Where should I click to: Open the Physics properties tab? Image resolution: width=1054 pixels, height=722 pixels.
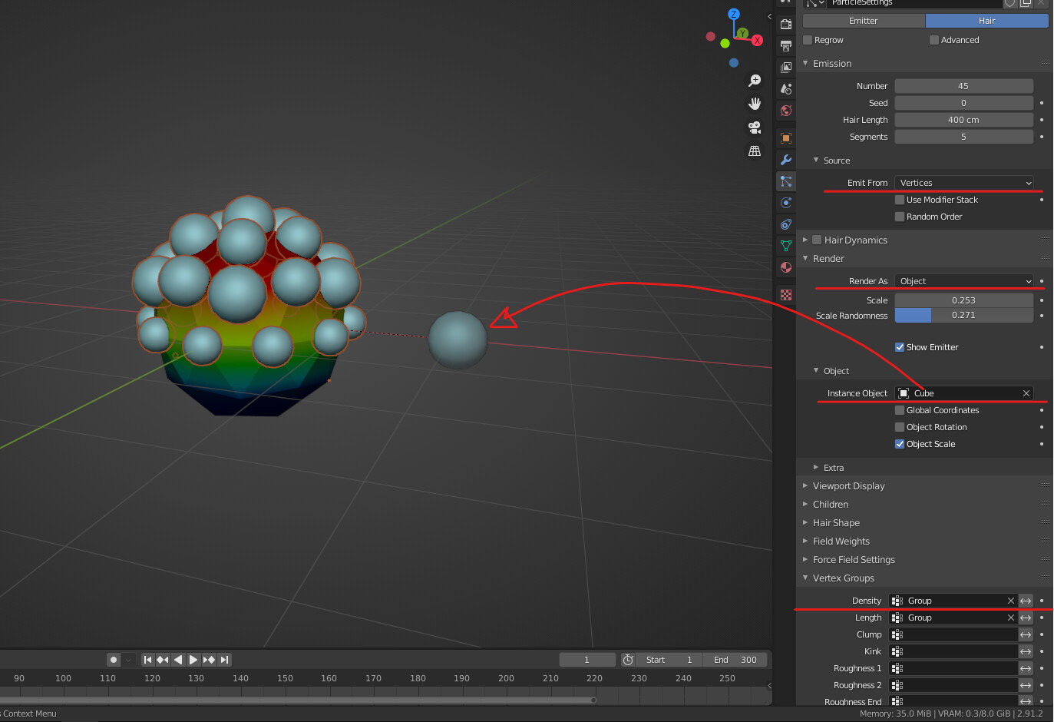(x=785, y=203)
